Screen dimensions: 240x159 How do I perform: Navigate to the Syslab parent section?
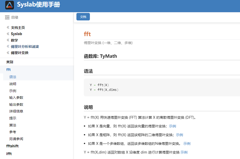(x=17, y=34)
